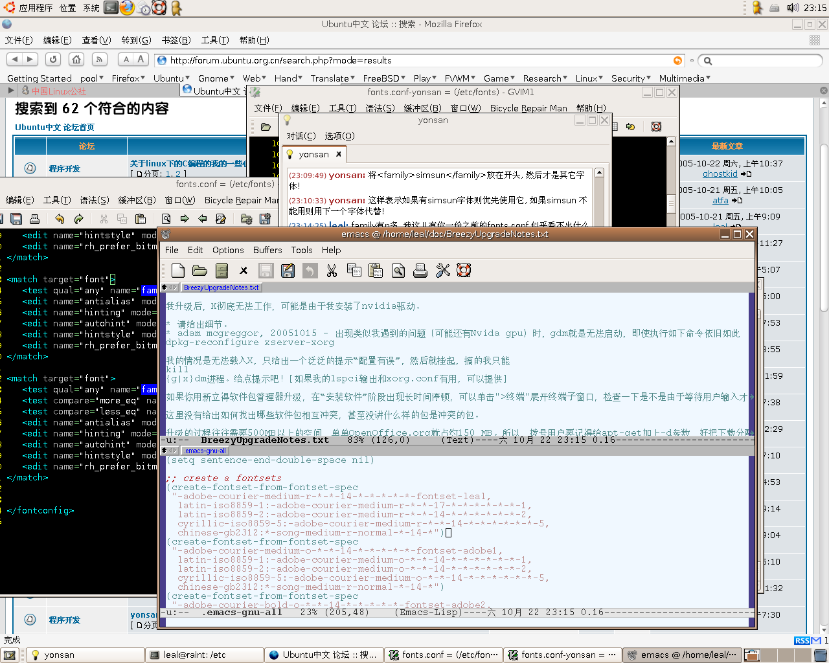
Task: Open Firefox 书签(B) bookmarks menu
Action: click(176, 40)
